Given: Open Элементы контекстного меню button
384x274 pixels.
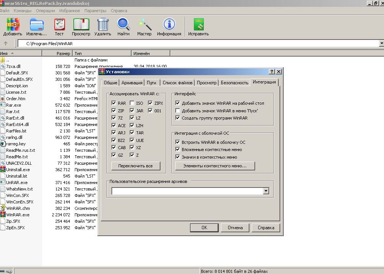Looking at the screenshot, I should [215, 166].
